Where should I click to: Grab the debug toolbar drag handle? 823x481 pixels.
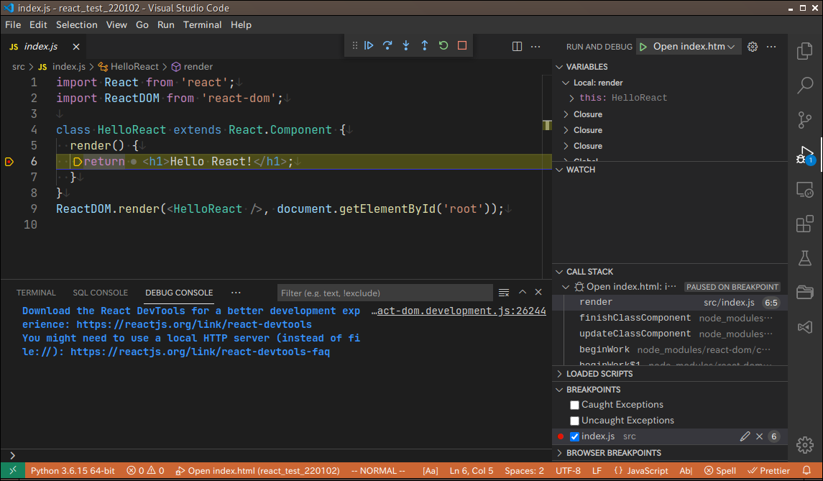coord(355,46)
